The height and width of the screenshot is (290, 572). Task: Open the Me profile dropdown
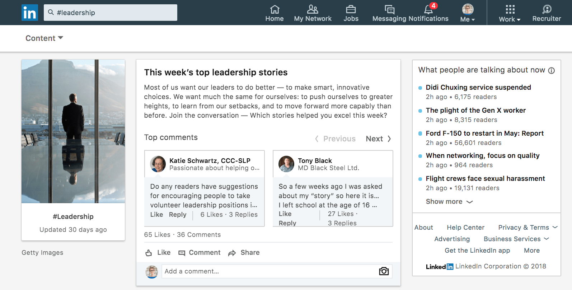coord(468,13)
